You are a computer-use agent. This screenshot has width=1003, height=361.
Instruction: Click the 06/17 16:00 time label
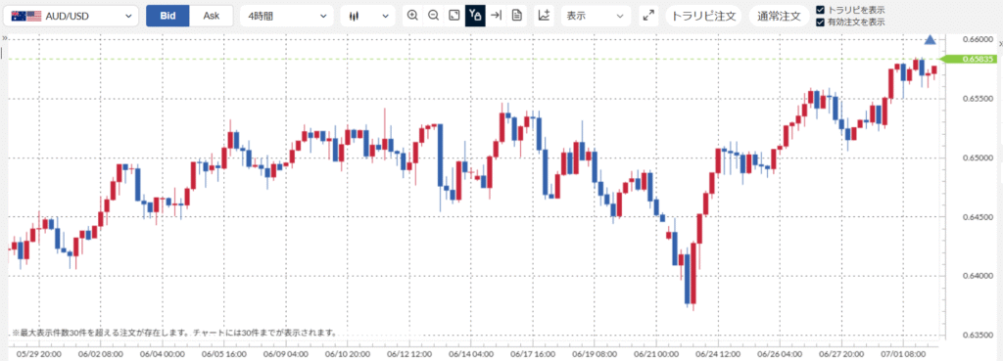[533, 353]
